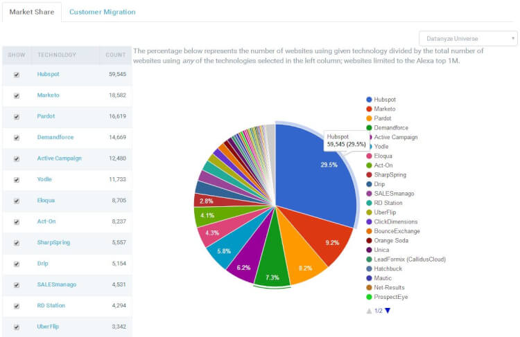Select the LeadFormix (CallidusCloud) legend entry
This screenshot has height=337, width=520.
(x=406, y=259)
